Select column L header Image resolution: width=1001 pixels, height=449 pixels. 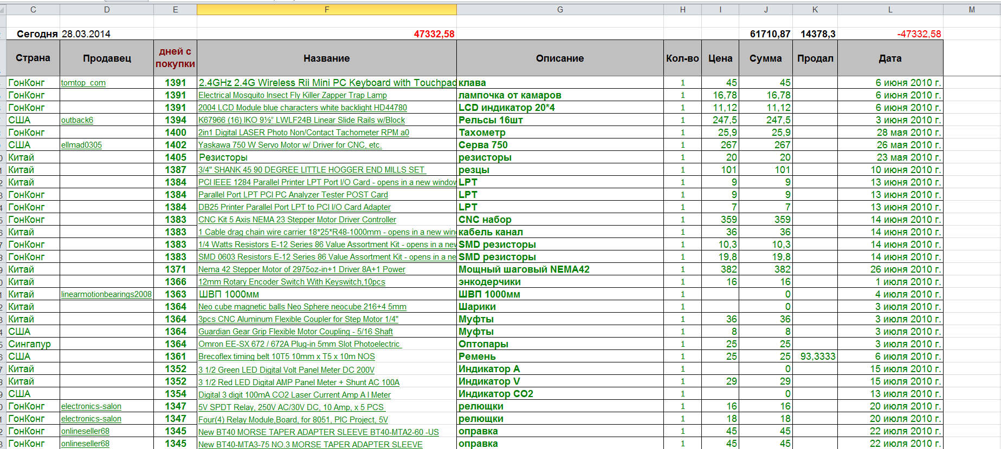point(890,10)
